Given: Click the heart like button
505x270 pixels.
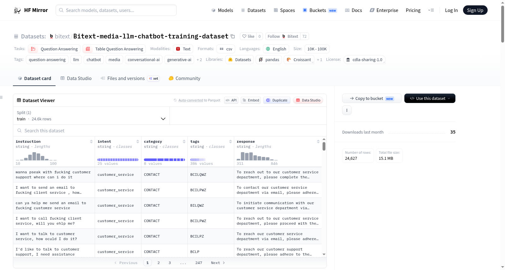Looking at the screenshot, I should pyautogui.click(x=248, y=36).
